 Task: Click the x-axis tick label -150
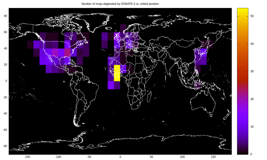point(27,157)
